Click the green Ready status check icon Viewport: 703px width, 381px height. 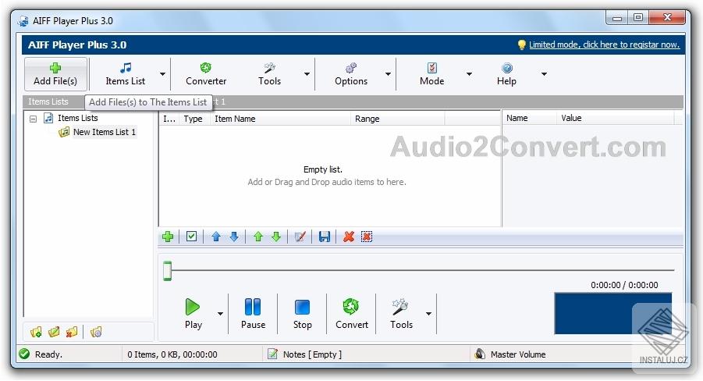(24, 354)
